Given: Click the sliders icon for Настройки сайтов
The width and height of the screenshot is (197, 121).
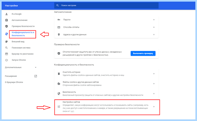Looking at the screenshot, I should point(59,107).
